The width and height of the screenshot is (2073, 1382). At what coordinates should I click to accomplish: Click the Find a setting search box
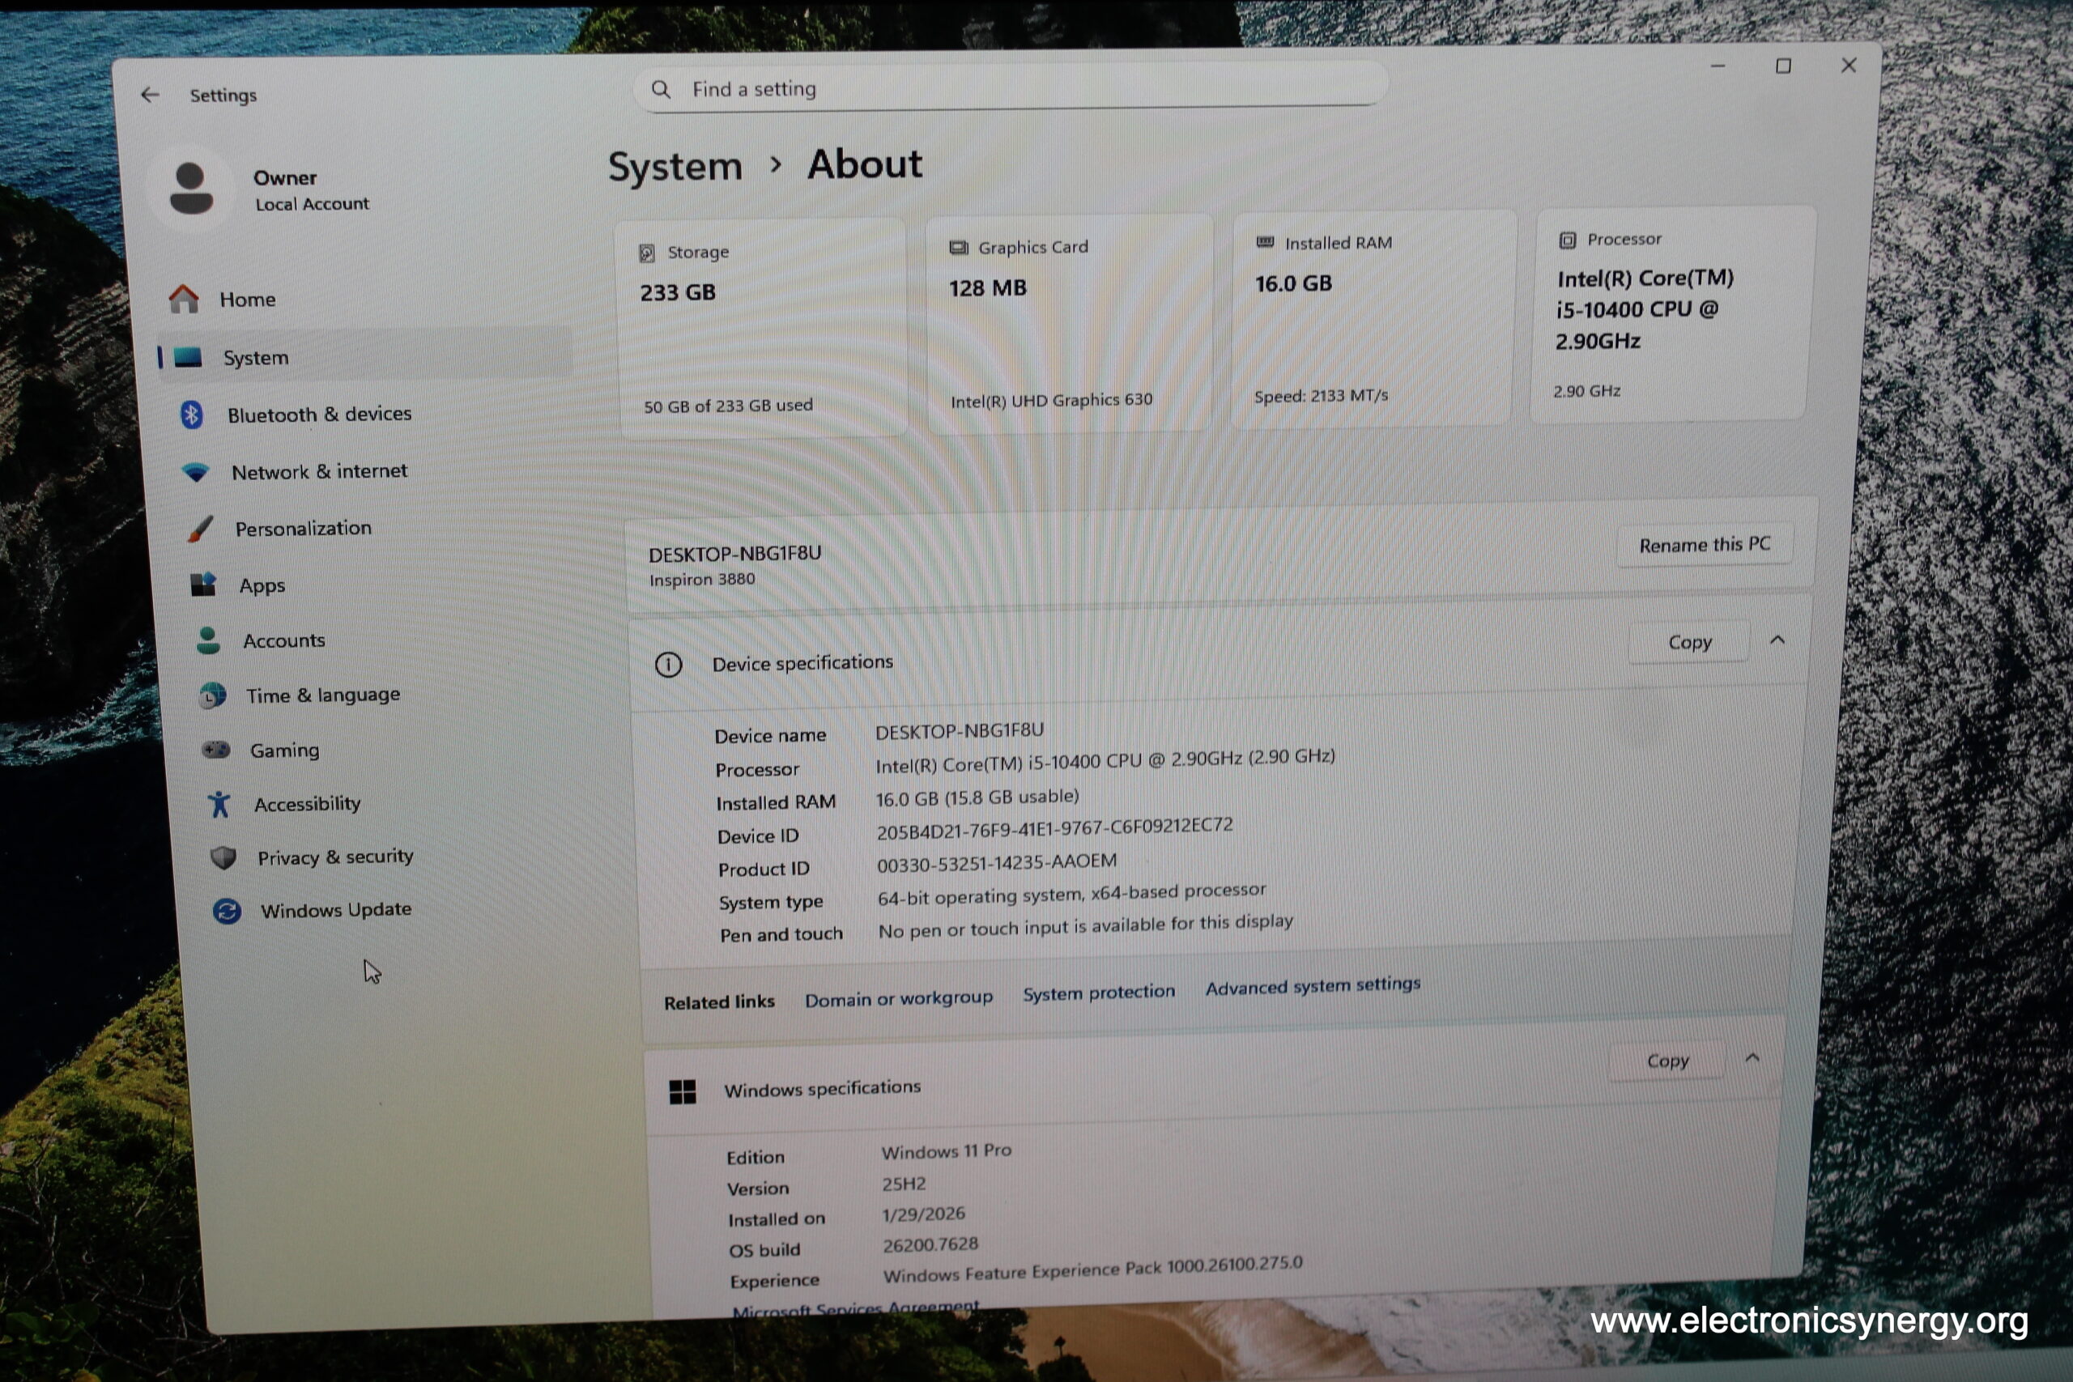point(1009,89)
